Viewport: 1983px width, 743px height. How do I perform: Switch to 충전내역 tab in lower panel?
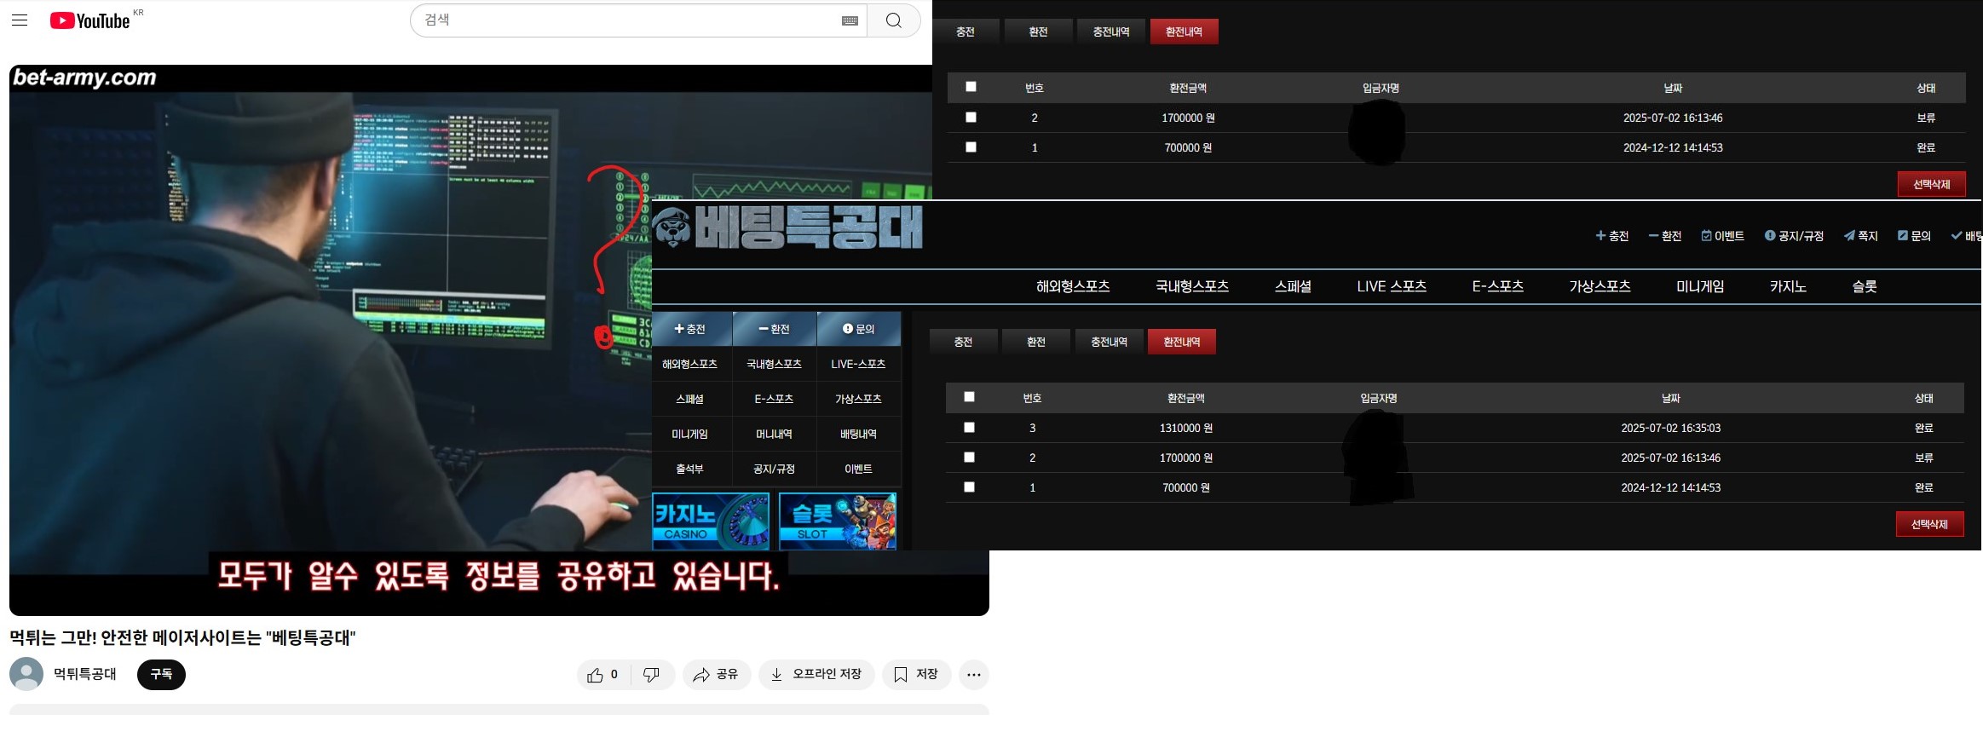[x=1110, y=342]
